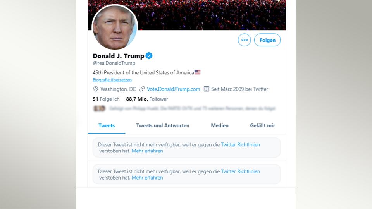Screen dimensions: 372x209
Task: Click the blurred follower avatars
Action: click(x=99, y=109)
